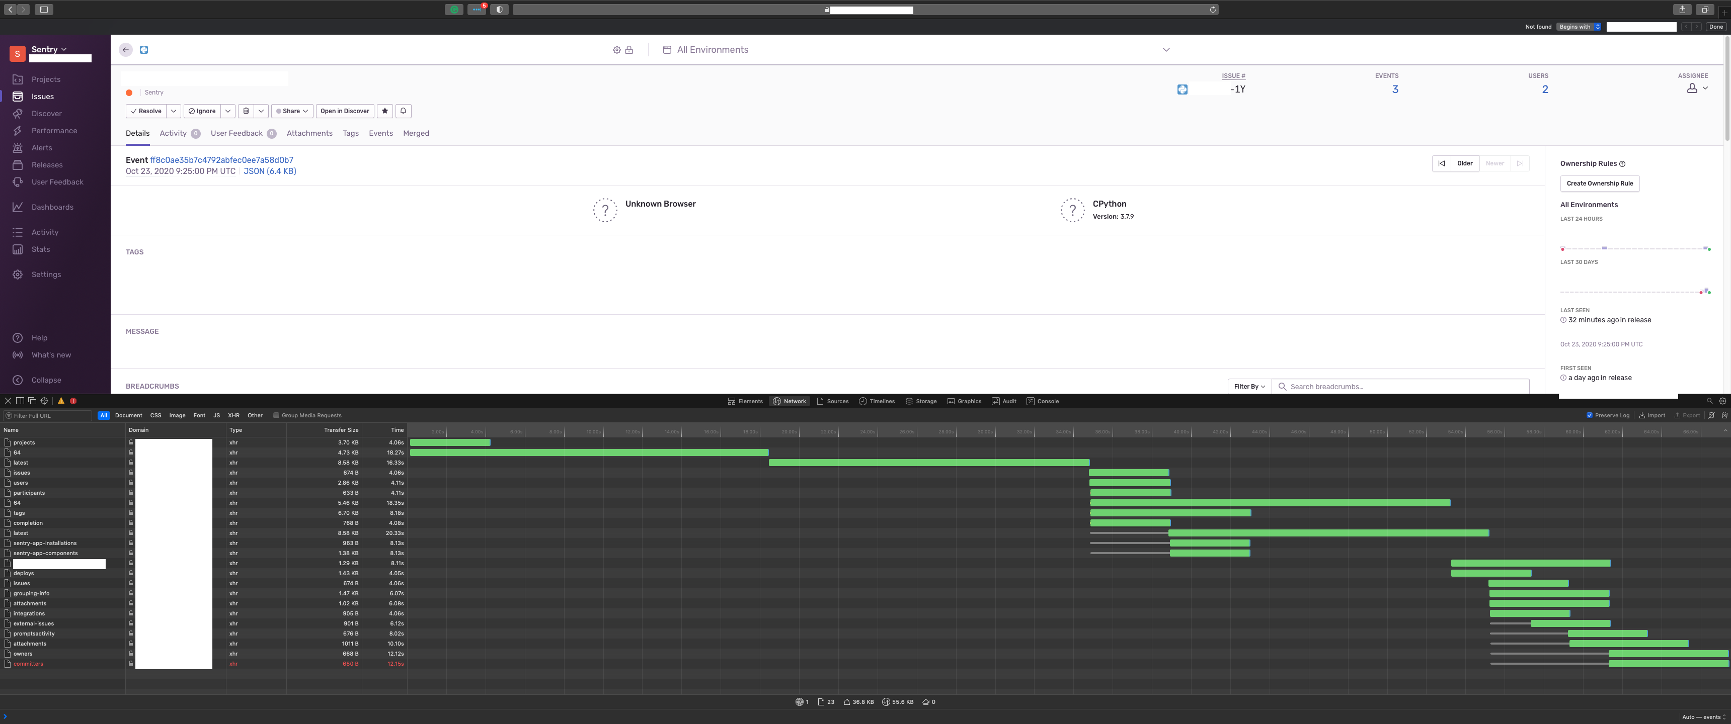Go to the Older event
The height and width of the screenshot is (724, 1731).
pos(1464,163)
